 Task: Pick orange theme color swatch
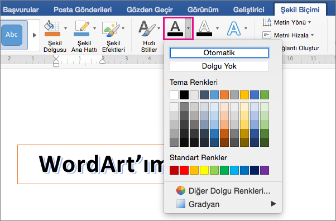click(x=224, y=95)
